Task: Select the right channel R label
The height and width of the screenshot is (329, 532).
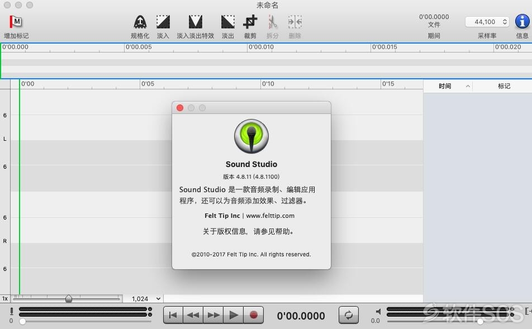Action: coord(4,241)
